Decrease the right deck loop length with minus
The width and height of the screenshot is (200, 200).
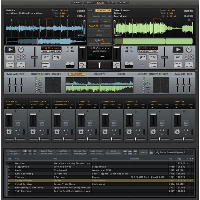click(187, 67)
